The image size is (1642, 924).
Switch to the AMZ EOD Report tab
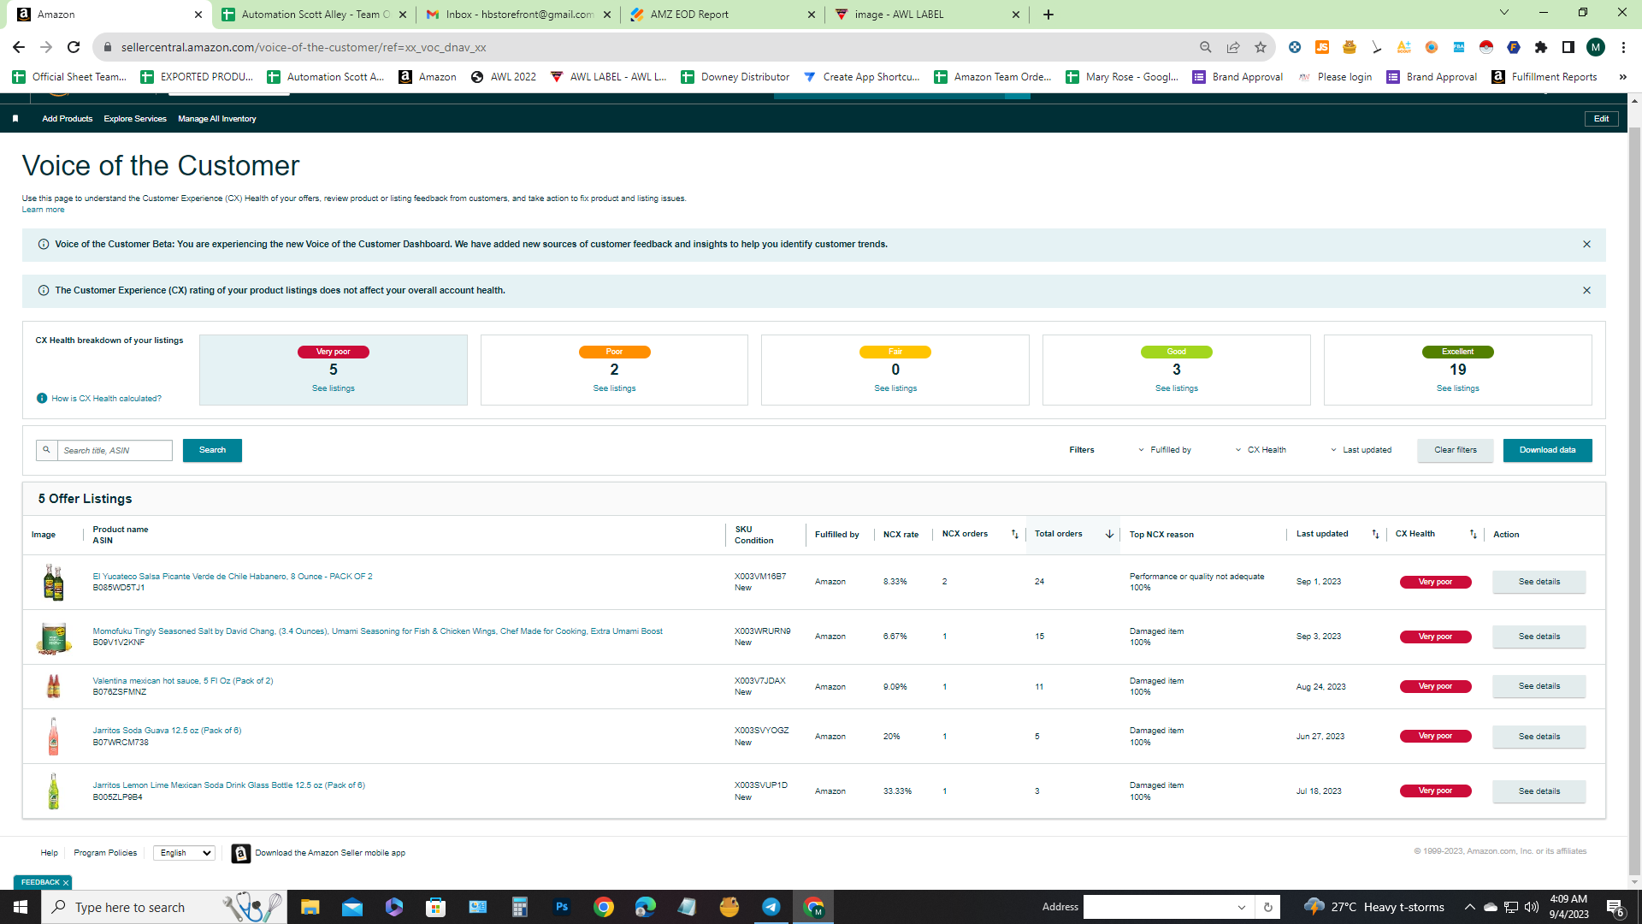(721, 15)
